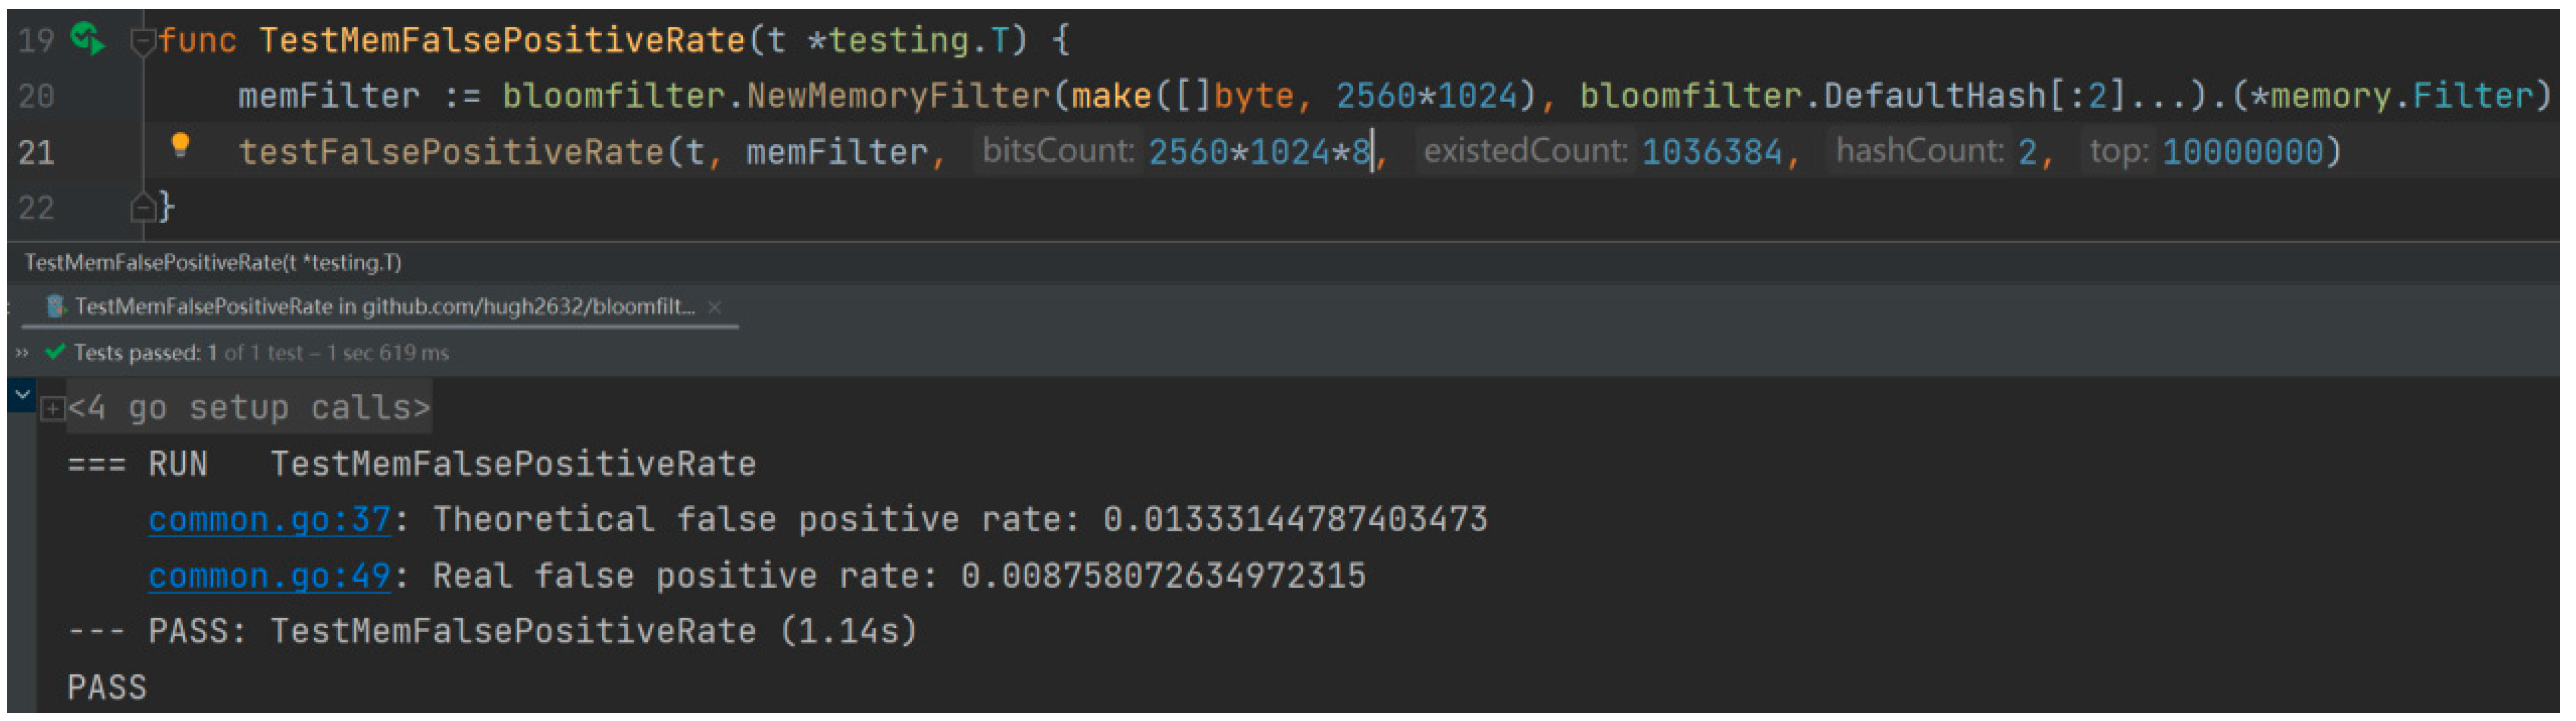The height and width of the screenshot is (721, 2576).
Task: Click function name TestMemFalsePositiveRate in code
Action: pyautogui.click(x=502, y=41)
